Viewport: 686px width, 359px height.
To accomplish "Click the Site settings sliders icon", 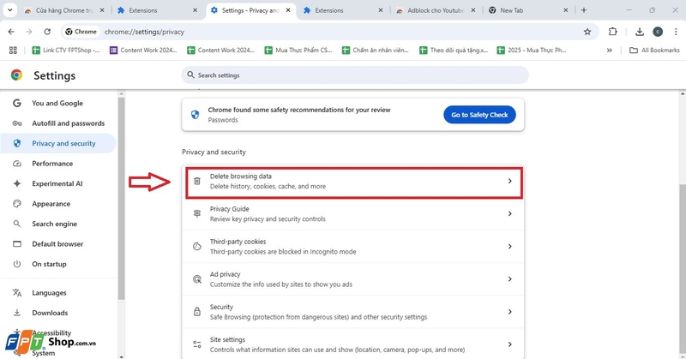I will pyautogui.click(x=197, y=344).
